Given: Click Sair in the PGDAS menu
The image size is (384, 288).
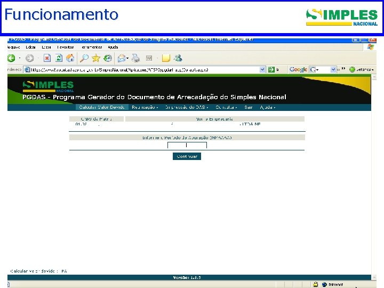Looking at the screenshot, I should (249, 107).
